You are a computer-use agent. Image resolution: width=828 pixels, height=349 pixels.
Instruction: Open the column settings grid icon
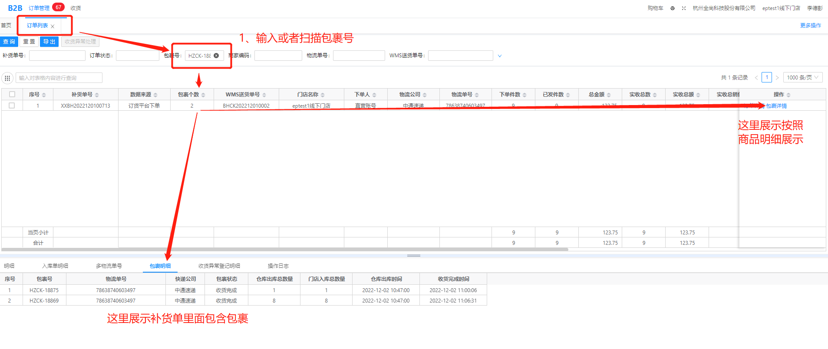point(7,78)
